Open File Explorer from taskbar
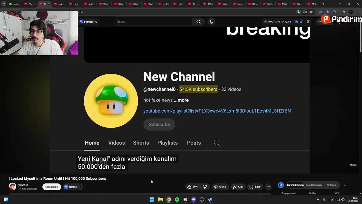 [x=160, y=199]
